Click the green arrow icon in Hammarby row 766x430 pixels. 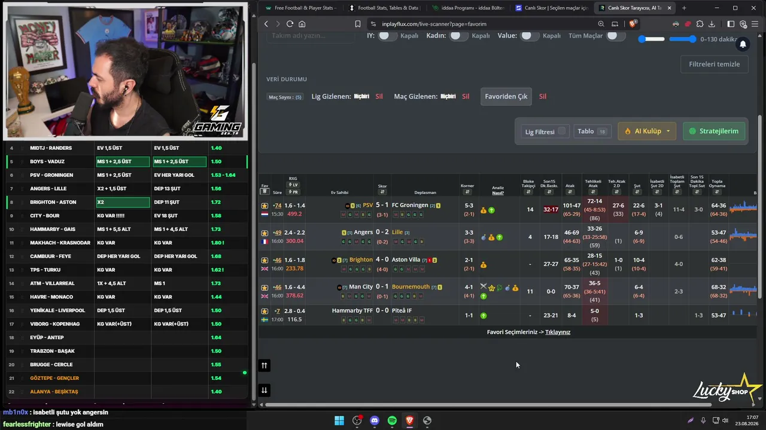pos(484,315)
